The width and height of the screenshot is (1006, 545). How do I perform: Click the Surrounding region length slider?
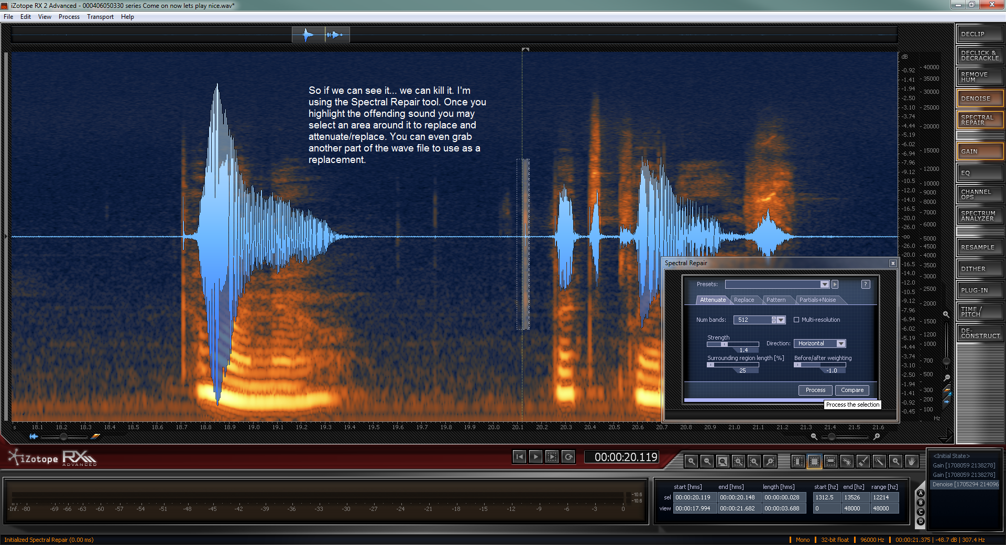[733, 365]
